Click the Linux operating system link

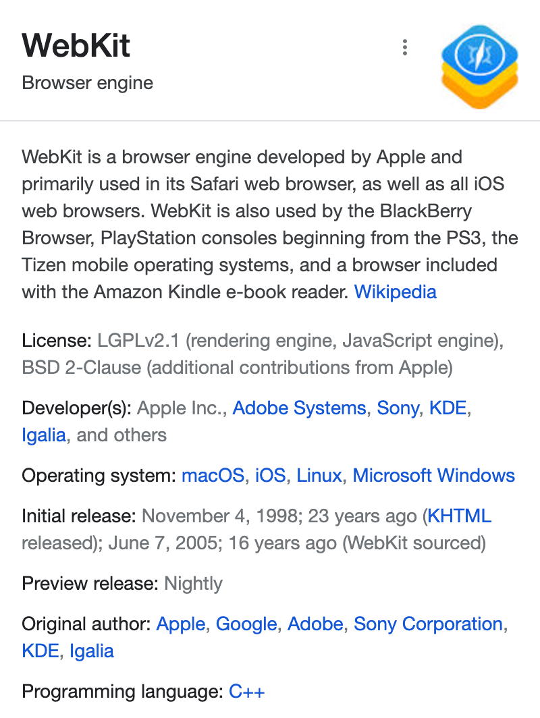point(319,475)
